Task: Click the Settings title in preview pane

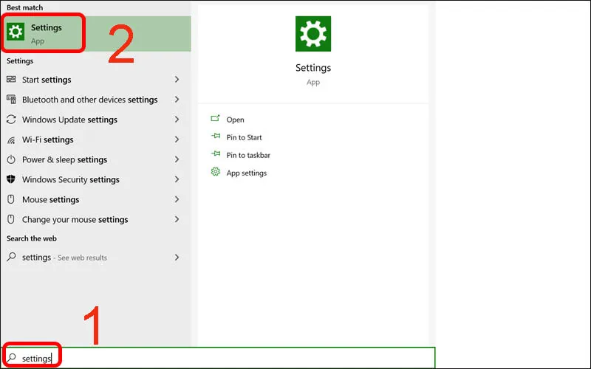Action: coord(313,68)
